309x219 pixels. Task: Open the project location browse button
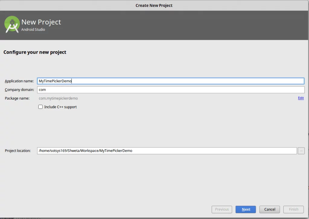[x=301, y=151]
